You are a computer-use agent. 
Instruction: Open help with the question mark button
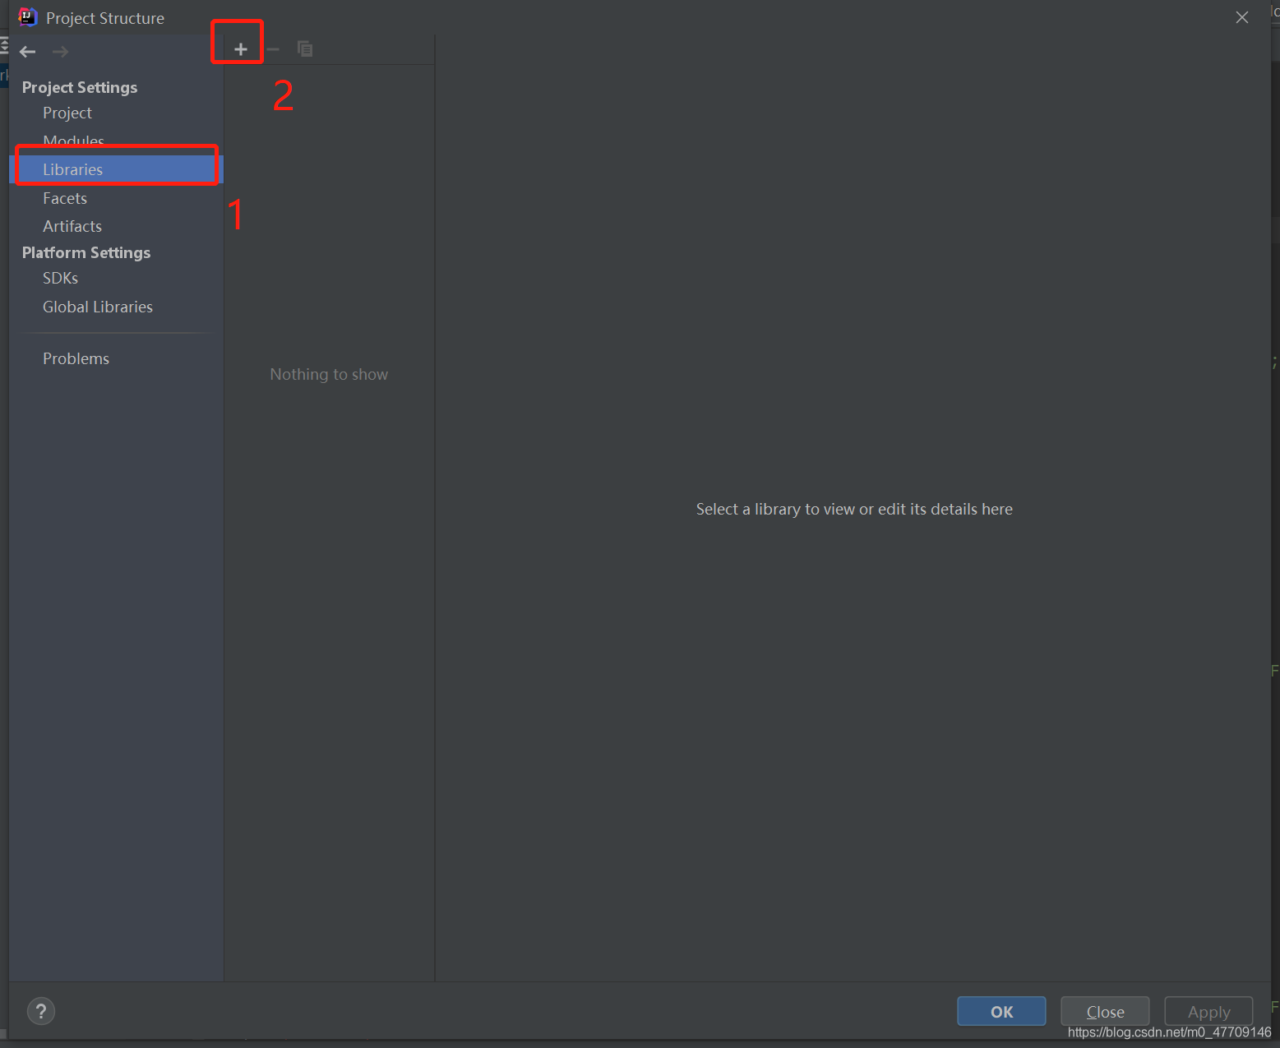pyautogui.click(x=41, y=1011)
